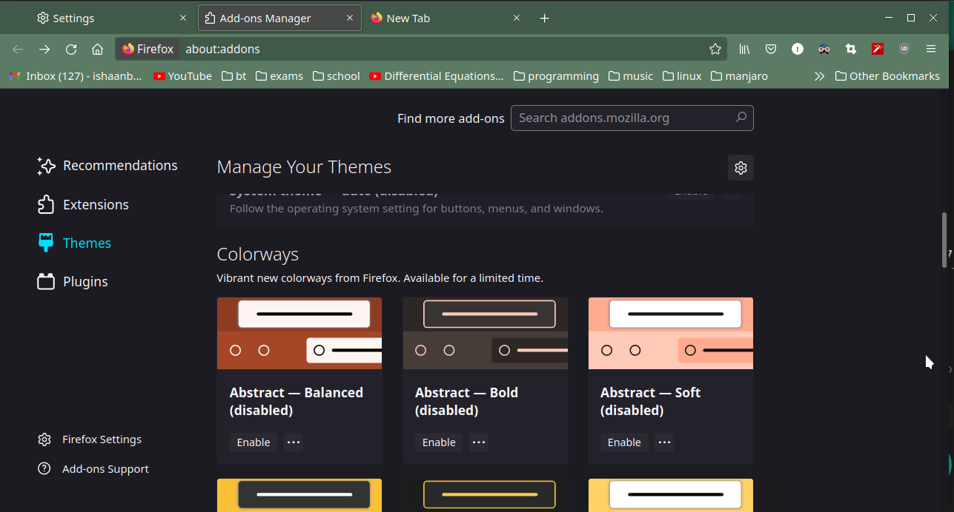Click the Pocket save icon
The image size is (954, 512).
pyautogui.click(x=771, y=50)
